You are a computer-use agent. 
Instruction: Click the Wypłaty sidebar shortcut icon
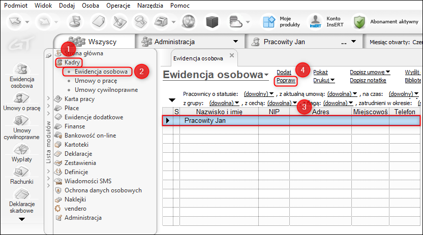click(21, 149)
